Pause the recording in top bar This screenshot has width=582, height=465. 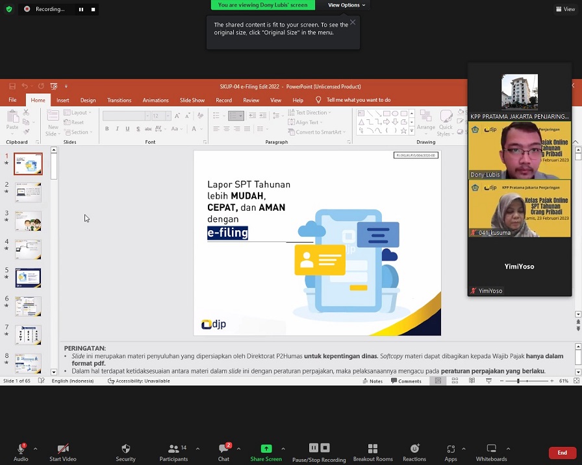coord(81,9)
